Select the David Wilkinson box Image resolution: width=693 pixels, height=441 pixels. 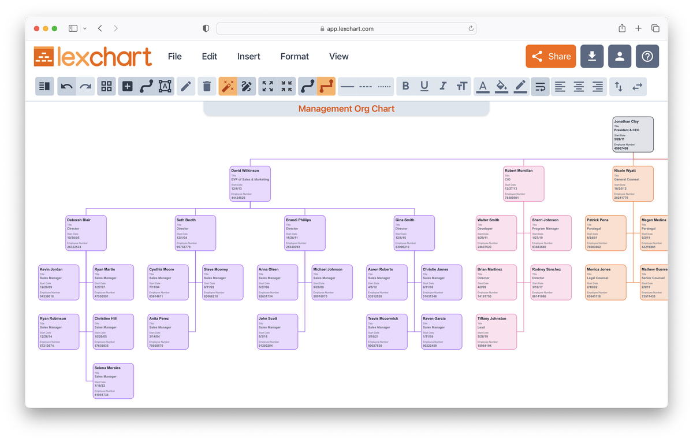[250, 184]
